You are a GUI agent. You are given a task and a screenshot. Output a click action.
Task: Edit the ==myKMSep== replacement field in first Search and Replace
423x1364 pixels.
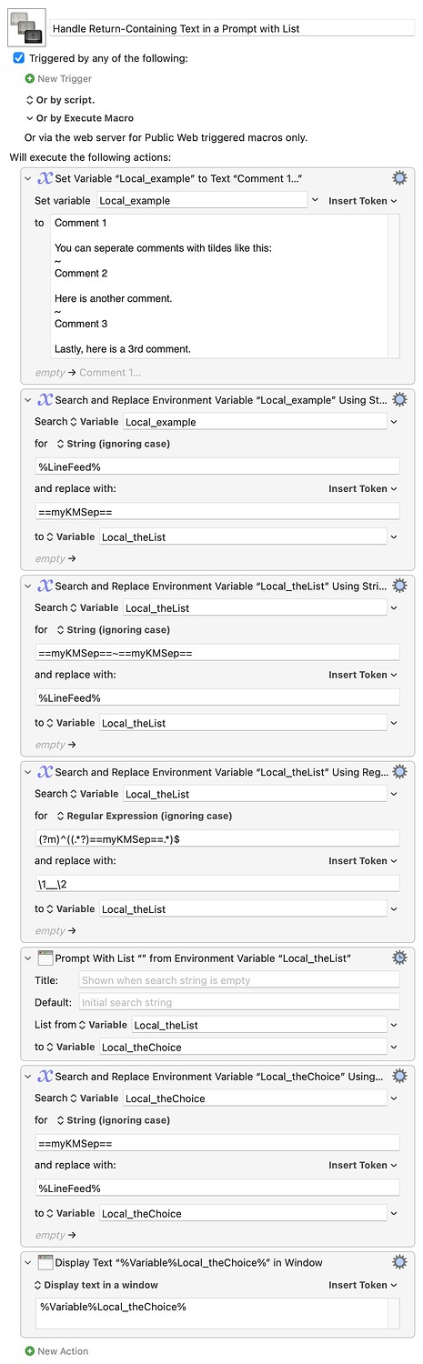coord(217,512)
